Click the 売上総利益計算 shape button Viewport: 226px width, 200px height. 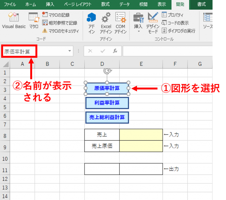(x=107, y=117)
